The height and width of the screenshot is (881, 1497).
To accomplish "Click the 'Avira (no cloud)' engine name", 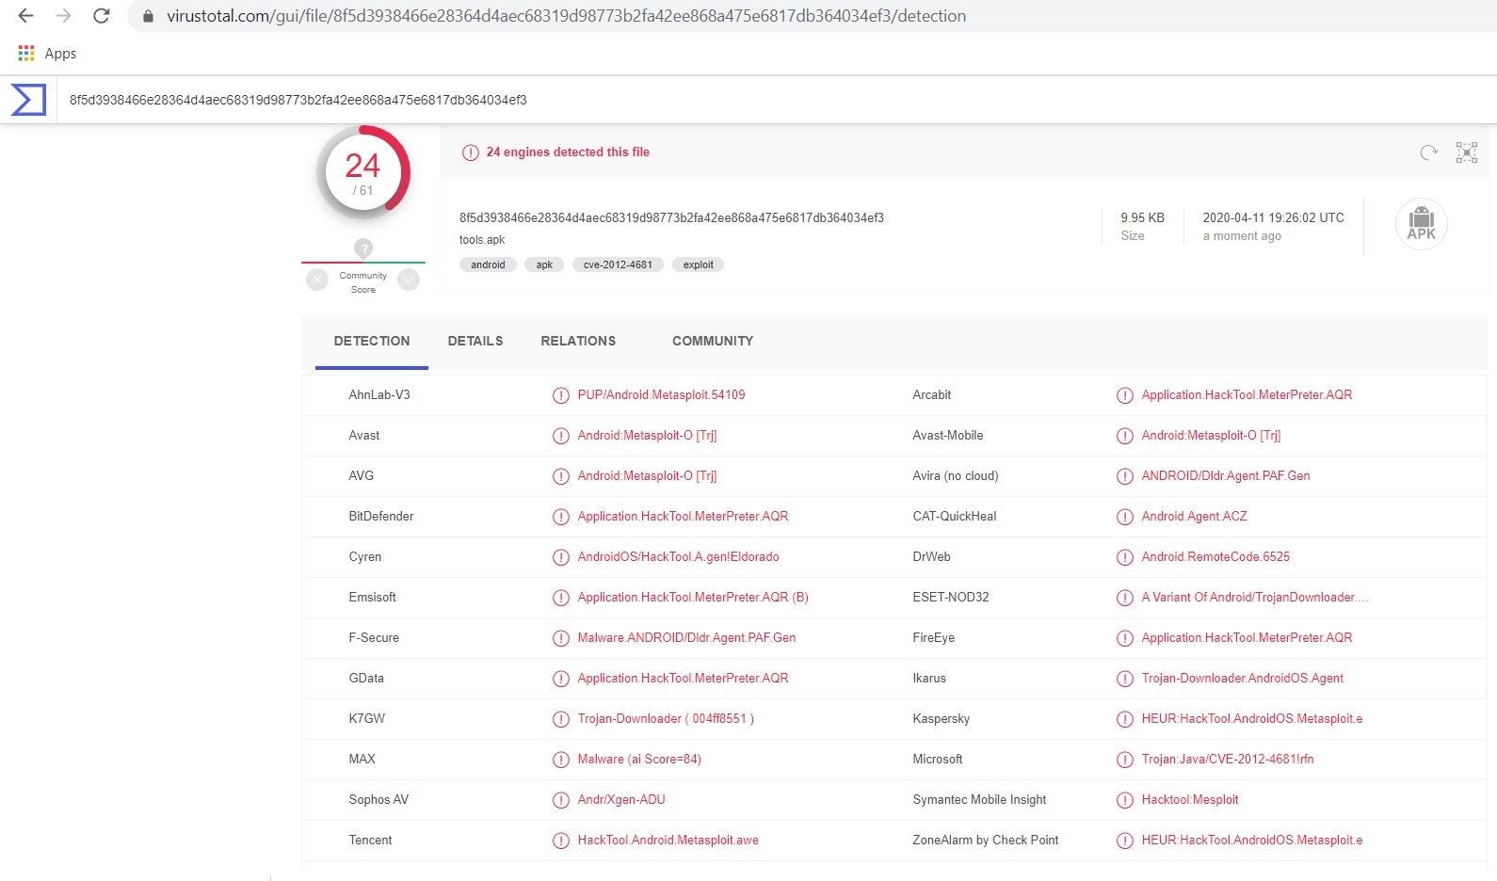I will [x=955, y=476].
